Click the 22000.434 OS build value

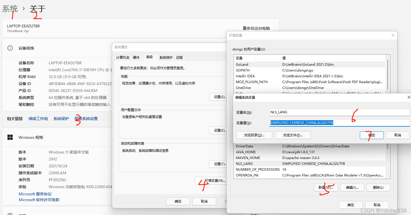click(58, 173)
